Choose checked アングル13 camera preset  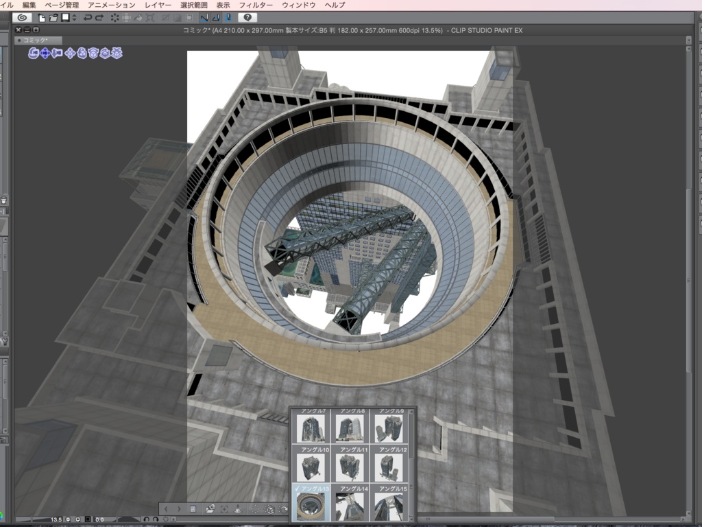[312, 503]
